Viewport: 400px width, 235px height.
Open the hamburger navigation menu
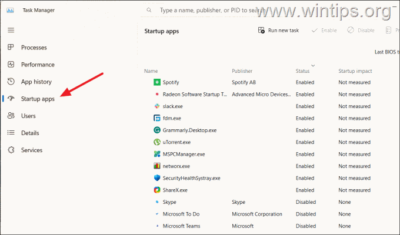pyautogui.click(x=11, y=31)
